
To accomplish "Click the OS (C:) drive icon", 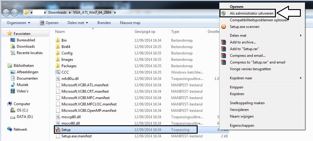I will click(13, 110).
